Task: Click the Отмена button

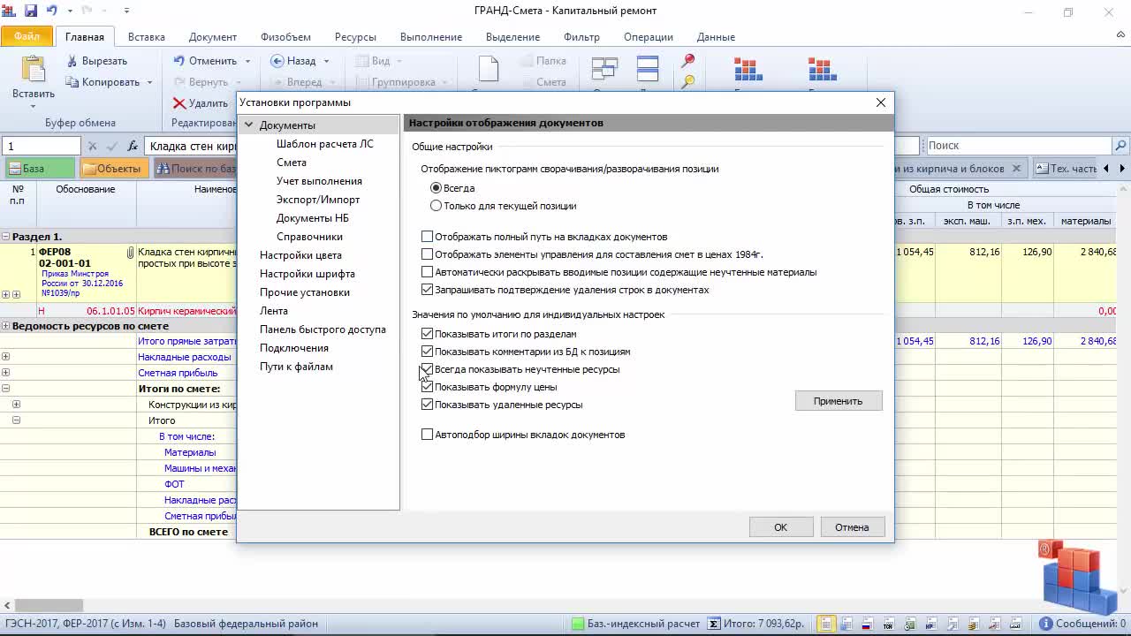Action: tap(852, 527)
